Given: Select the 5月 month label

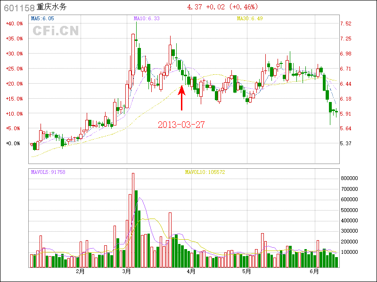Looking at the screenshot, I should pyautogui.click(x=247, y=271).
